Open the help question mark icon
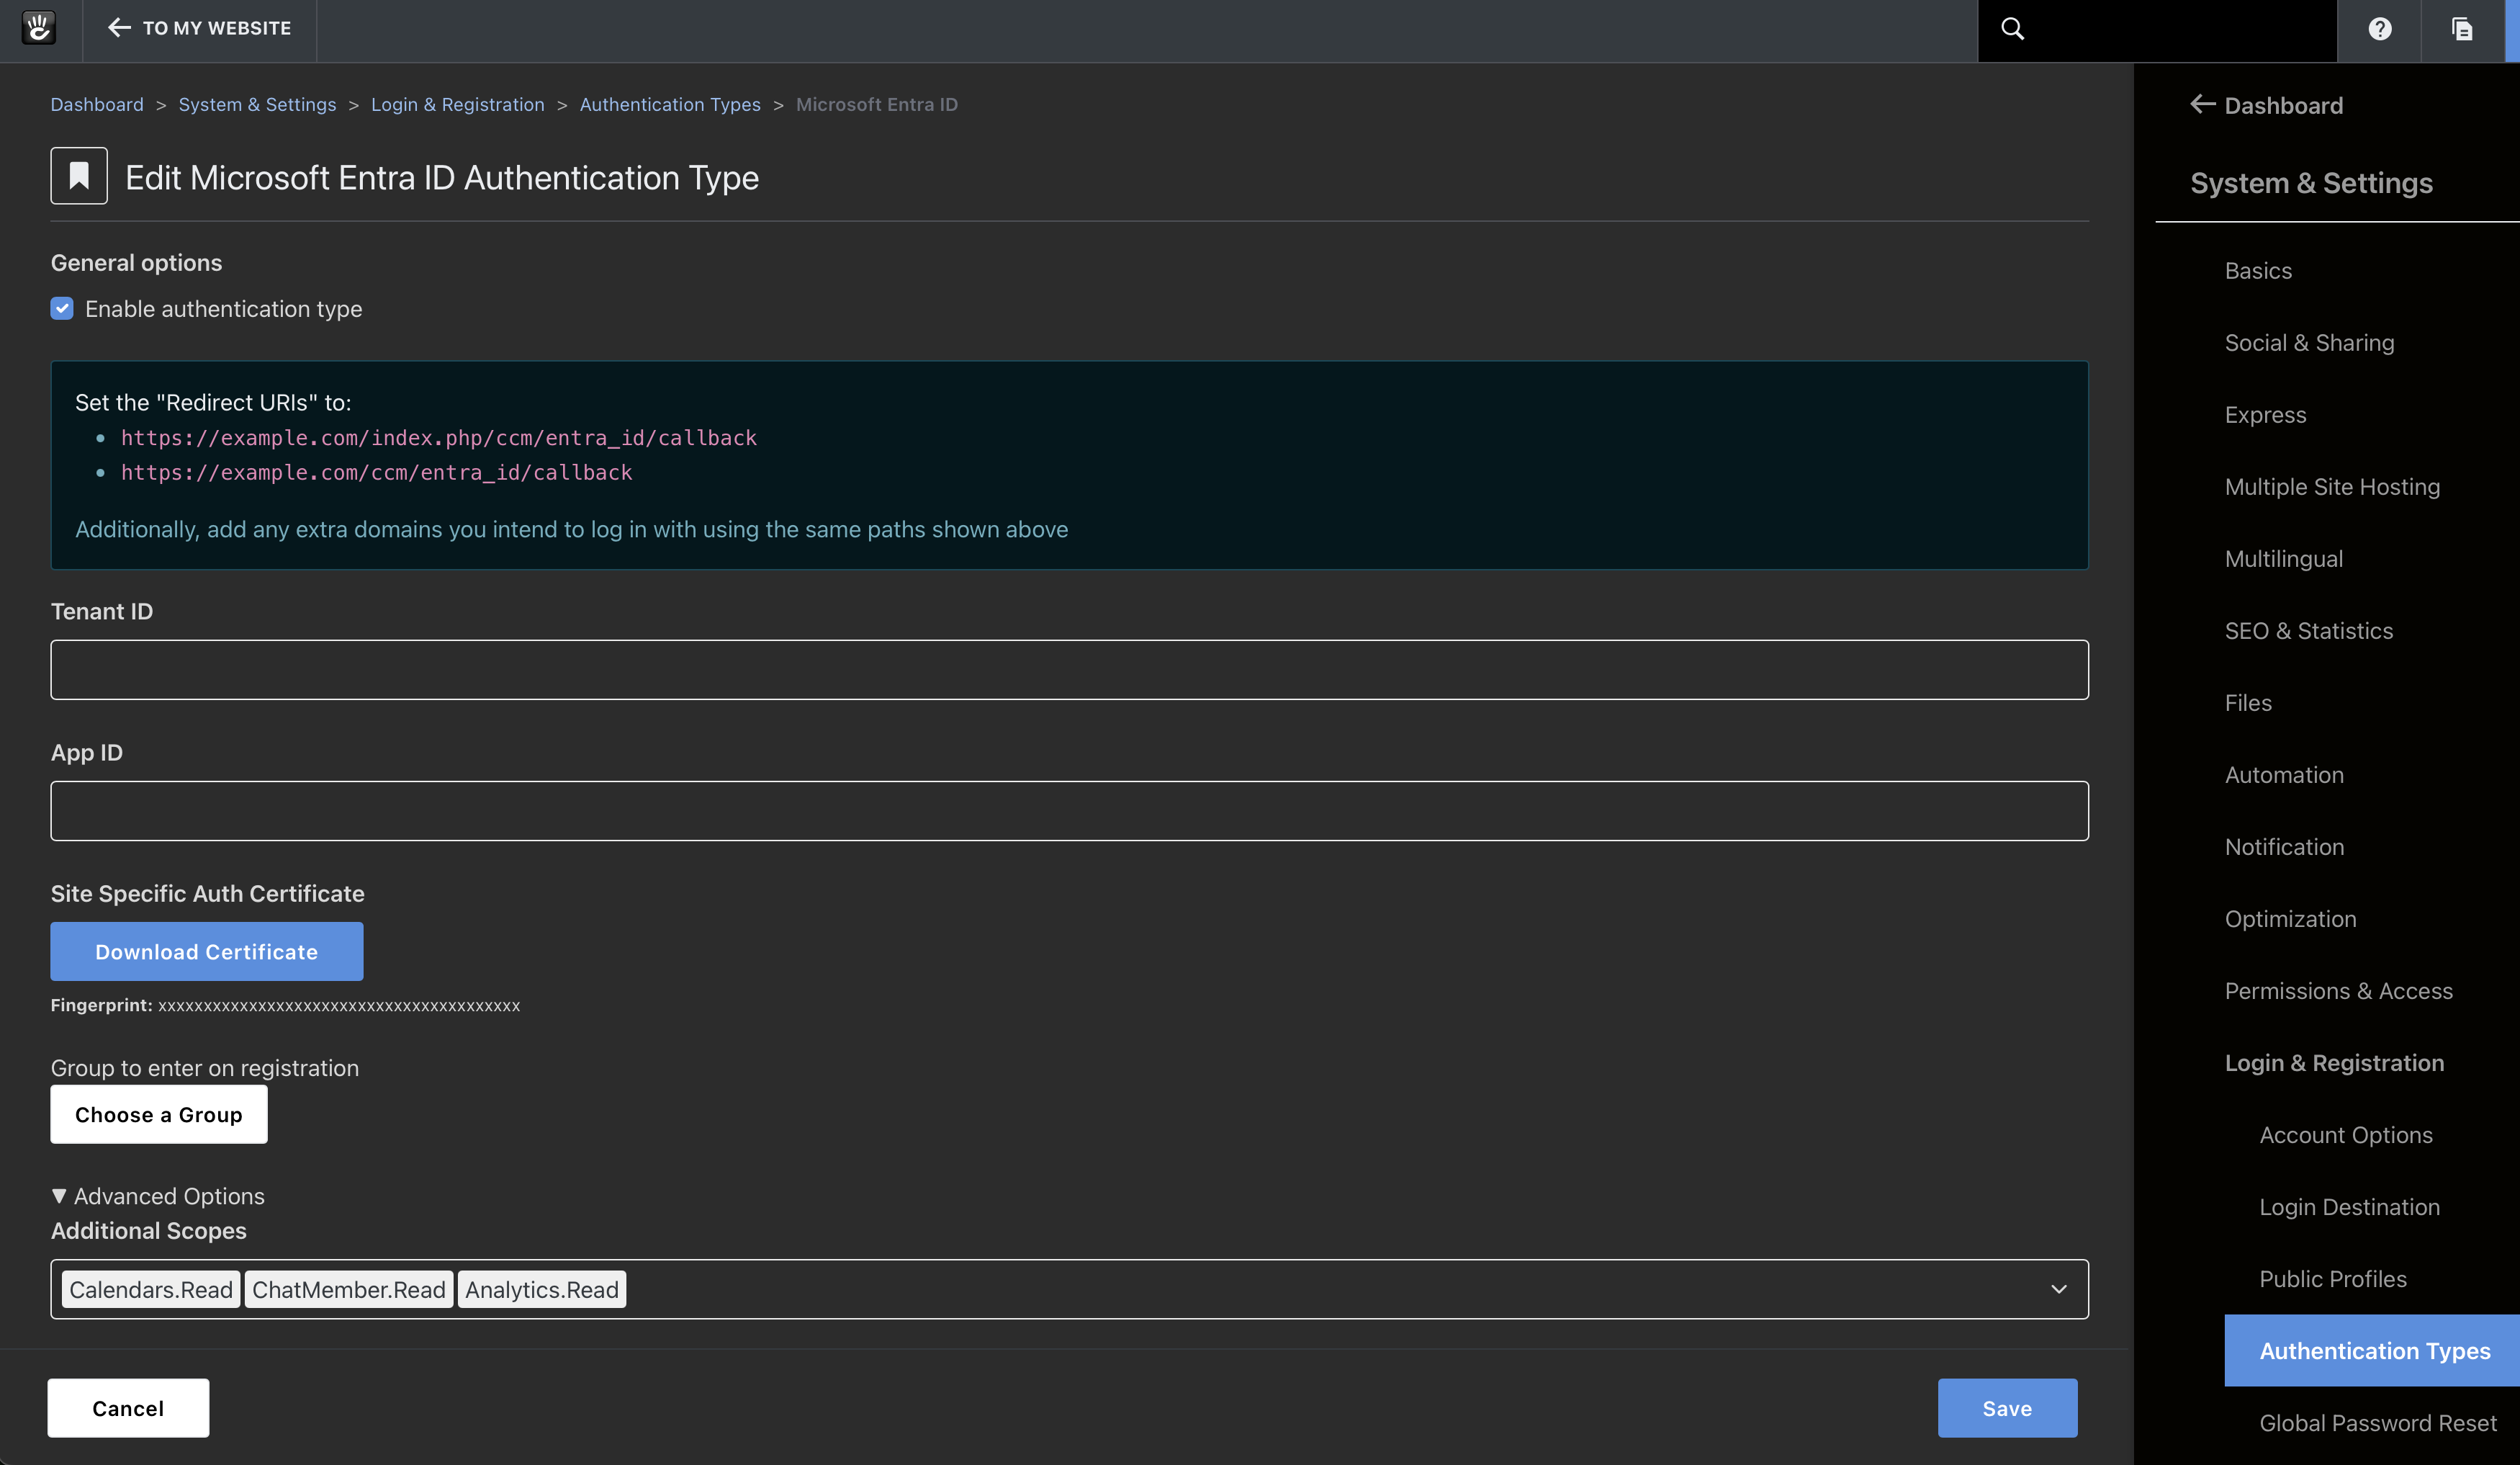The width and height of the screenshot is (2520, 1465). tap(2379, 29)
